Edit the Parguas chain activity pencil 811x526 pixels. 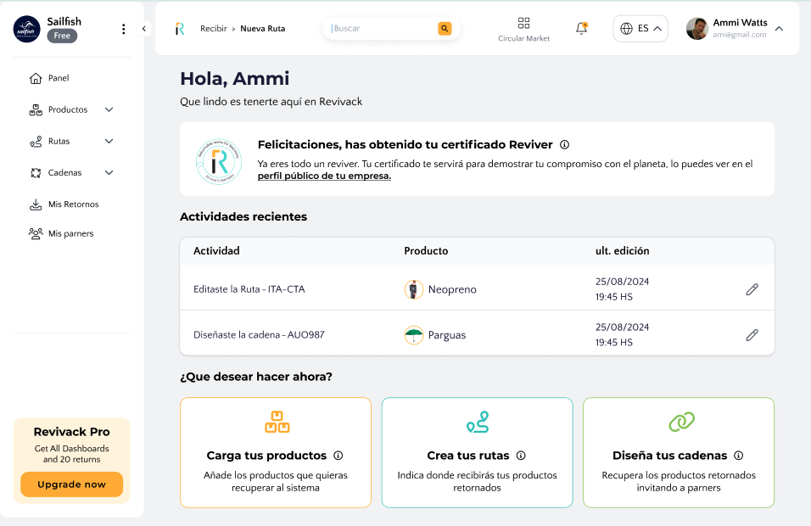pyautogui.click(x=752, y=335)
